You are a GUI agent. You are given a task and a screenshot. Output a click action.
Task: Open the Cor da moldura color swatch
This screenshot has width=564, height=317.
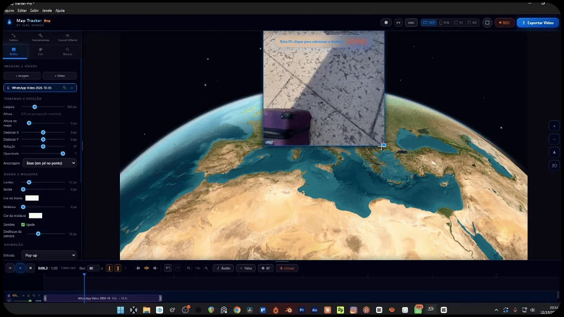pos(35,215)
